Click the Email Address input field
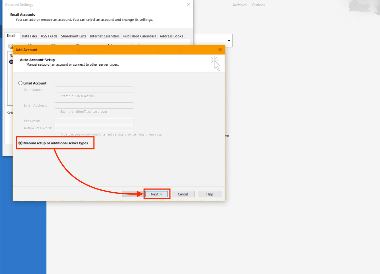 click(x=94, y=105)
